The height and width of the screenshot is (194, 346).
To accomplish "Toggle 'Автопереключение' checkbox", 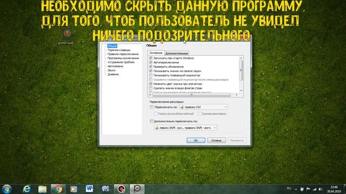I will point(151,63).
